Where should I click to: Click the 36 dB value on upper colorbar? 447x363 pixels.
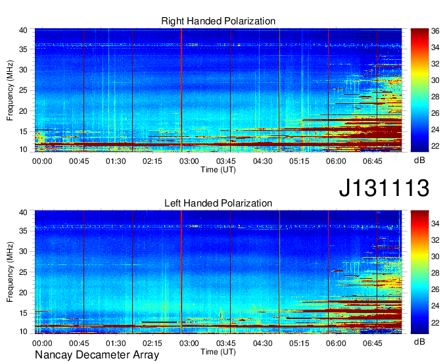[435, 31]
